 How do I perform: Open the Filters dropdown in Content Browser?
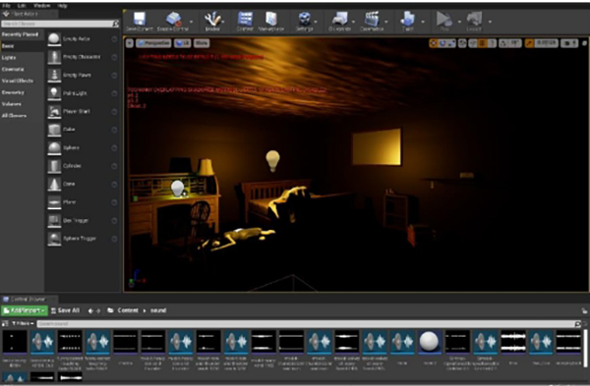click(x=23, y=323)
